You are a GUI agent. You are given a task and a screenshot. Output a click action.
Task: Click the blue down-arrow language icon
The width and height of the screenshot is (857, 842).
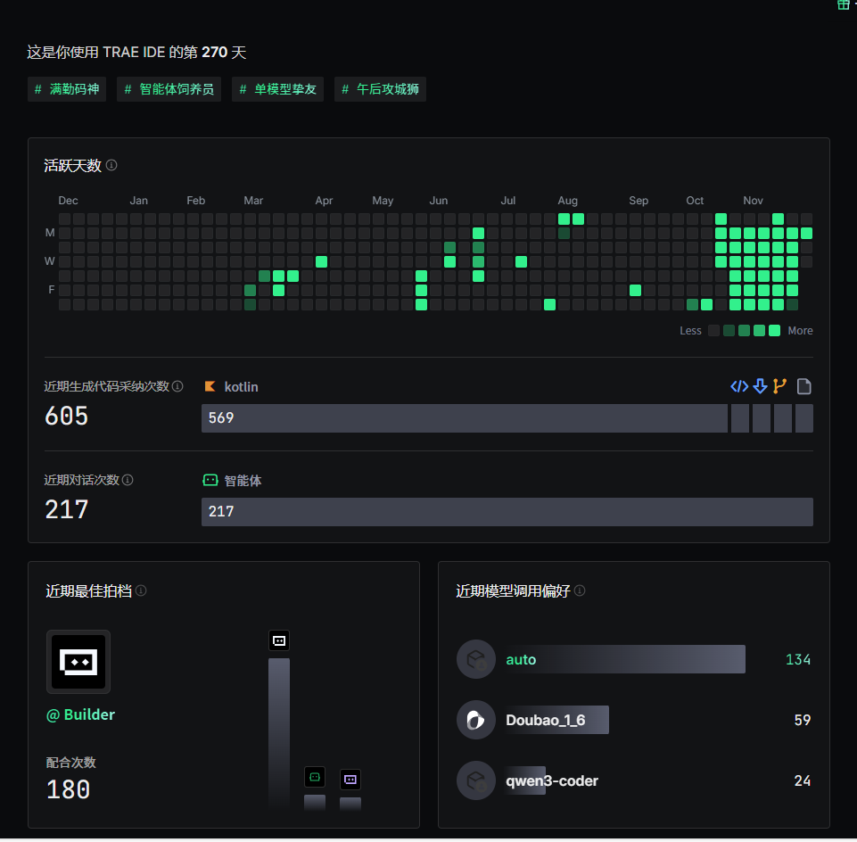760,386
